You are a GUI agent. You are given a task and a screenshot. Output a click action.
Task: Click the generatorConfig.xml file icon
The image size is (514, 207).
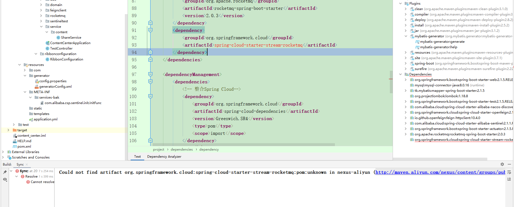(37, 87)
